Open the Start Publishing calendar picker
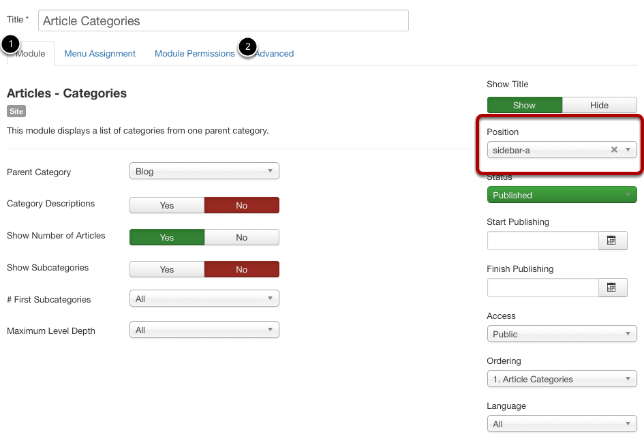Image resolution: width=644 pixels, height=445 pixels. pyautogui.click(x=613, y=241)
